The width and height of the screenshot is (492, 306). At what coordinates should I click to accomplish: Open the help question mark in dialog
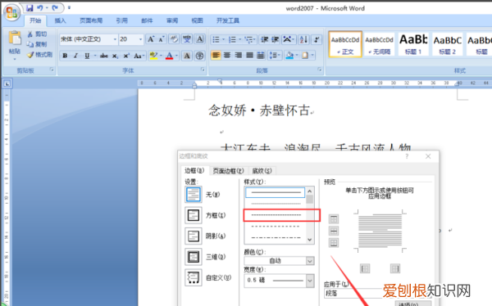coord(407,156)
